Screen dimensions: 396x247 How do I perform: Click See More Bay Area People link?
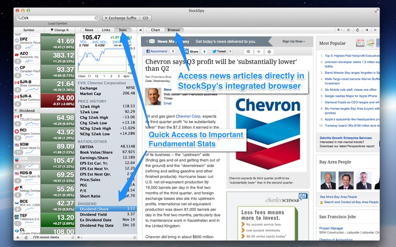[x=339, y=197]
